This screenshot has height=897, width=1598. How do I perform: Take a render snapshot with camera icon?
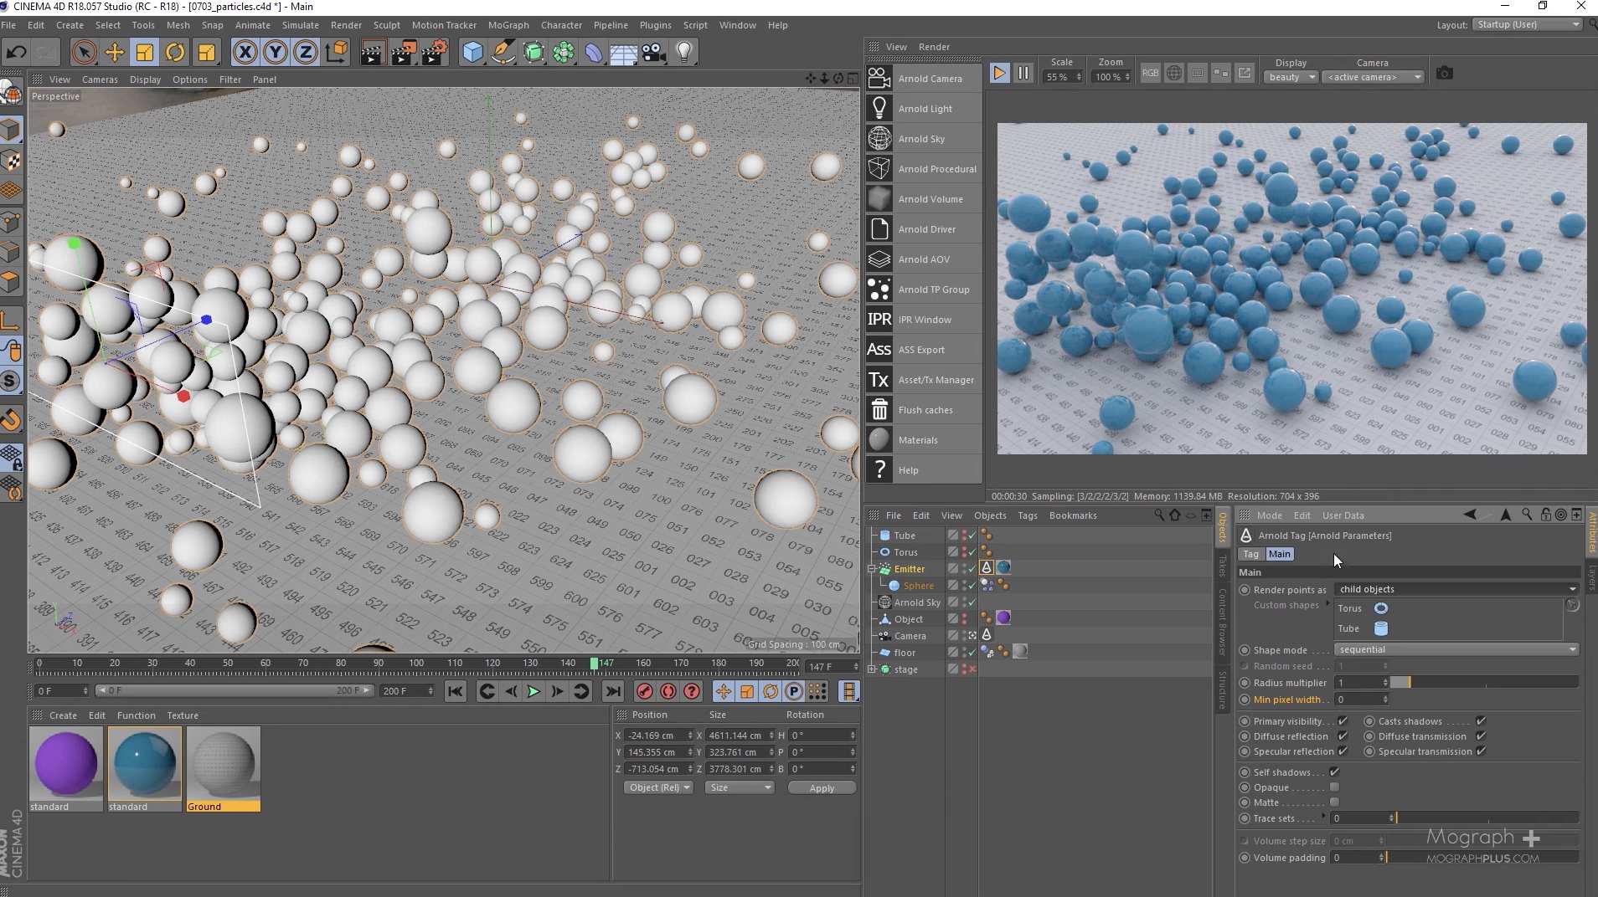point(1444,74)
